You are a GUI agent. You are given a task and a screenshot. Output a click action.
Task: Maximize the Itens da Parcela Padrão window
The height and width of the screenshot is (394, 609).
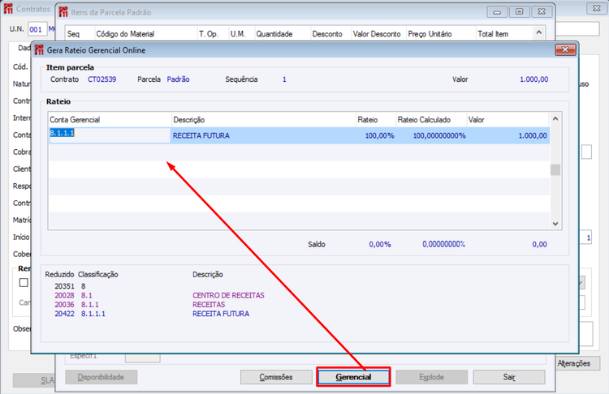tap(520, 12)
